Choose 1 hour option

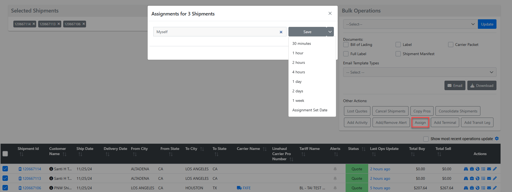tap(312, 53)
